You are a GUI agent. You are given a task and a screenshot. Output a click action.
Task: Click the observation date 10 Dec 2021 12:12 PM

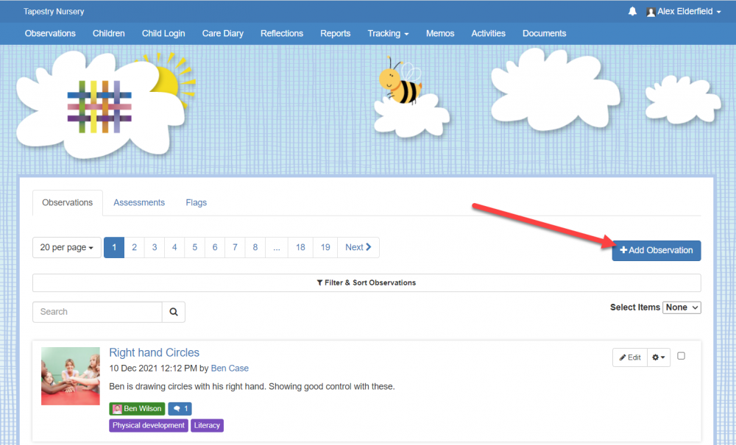pos(153,368)
